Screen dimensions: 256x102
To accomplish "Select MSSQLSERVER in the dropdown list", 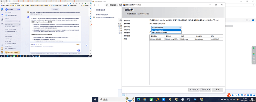I will click(x=166, y=30).
